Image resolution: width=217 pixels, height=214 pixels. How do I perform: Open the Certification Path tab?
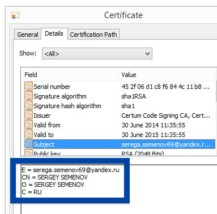[93, 35]
